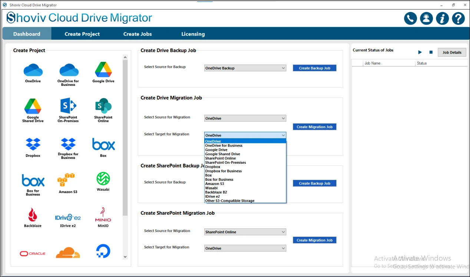
Task: Click Create Migration Job for drive migration
Action: click(314, 127)
